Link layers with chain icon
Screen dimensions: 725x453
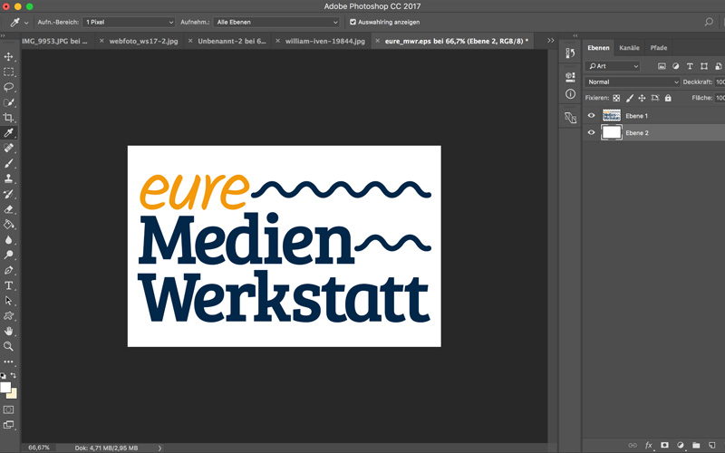pyautogui.click(x=632, y=445)
